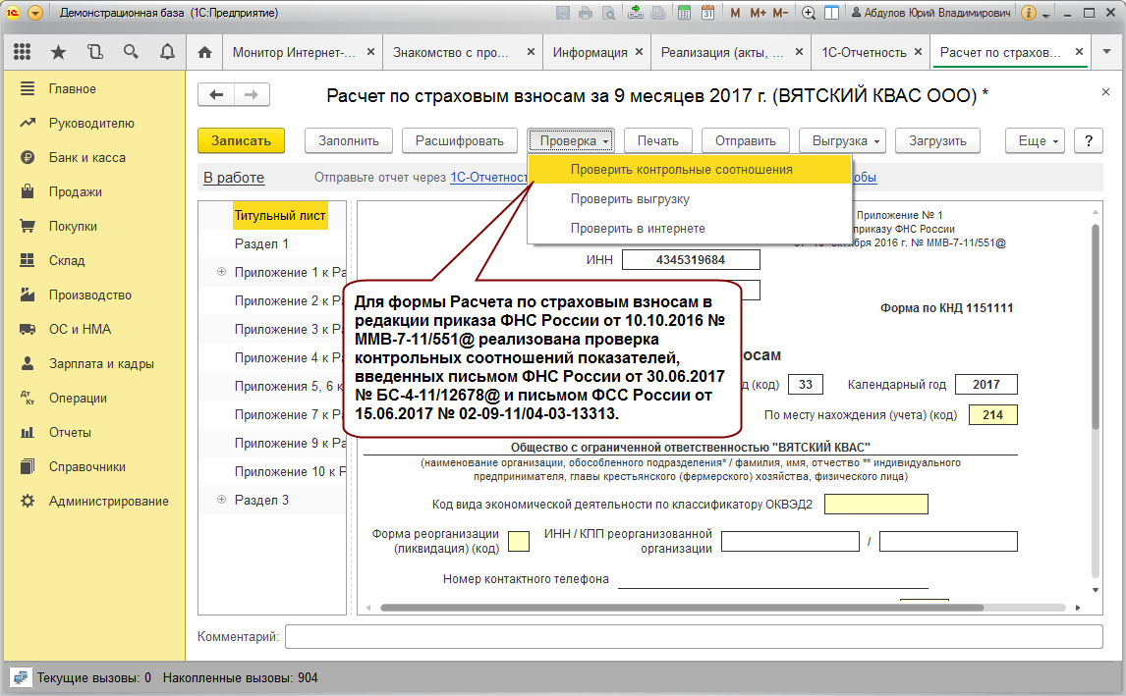
Task: Open the sections menu grid icon
Action: (x=23, y=52)
